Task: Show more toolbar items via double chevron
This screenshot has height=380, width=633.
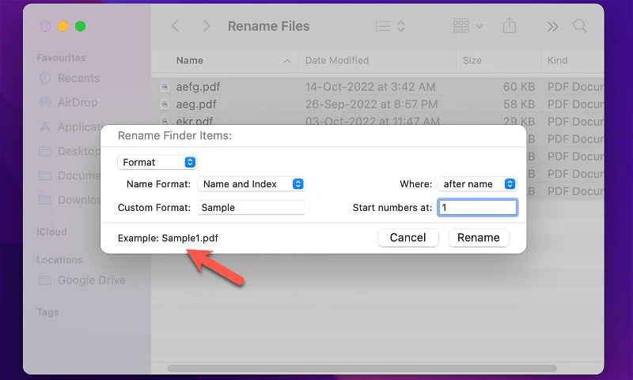Action: [x=552, y=27]
